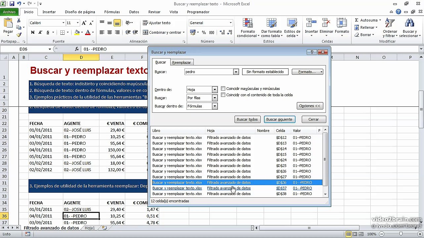The width and height of the screenshot is (424, 238).
Task: Open the Fórmulas ribbon tab
Action: 112,12
